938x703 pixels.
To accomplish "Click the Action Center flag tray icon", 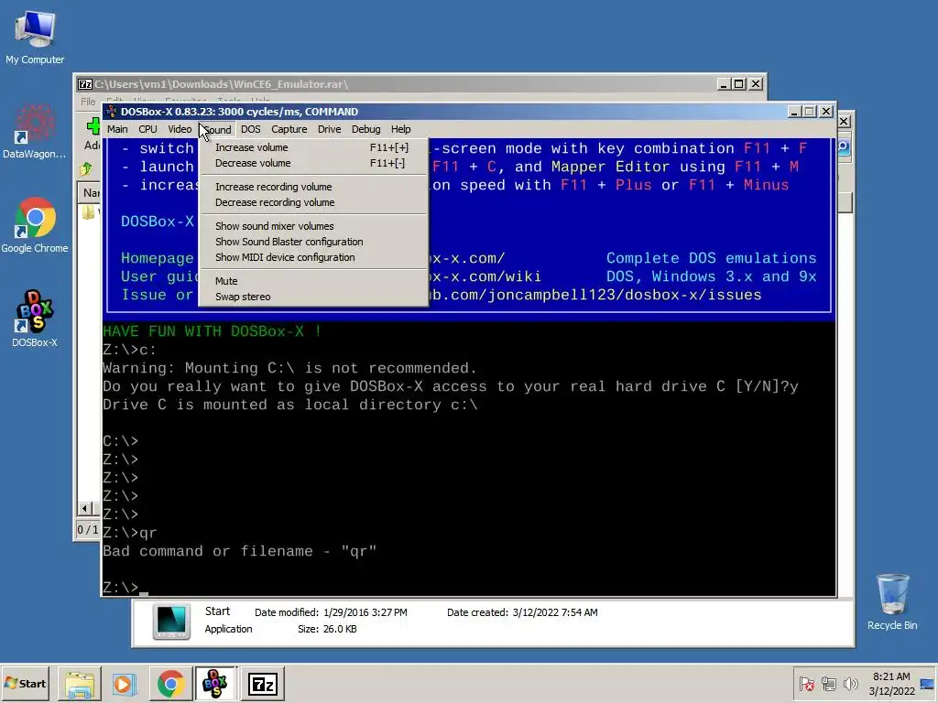I will (806, 684).
